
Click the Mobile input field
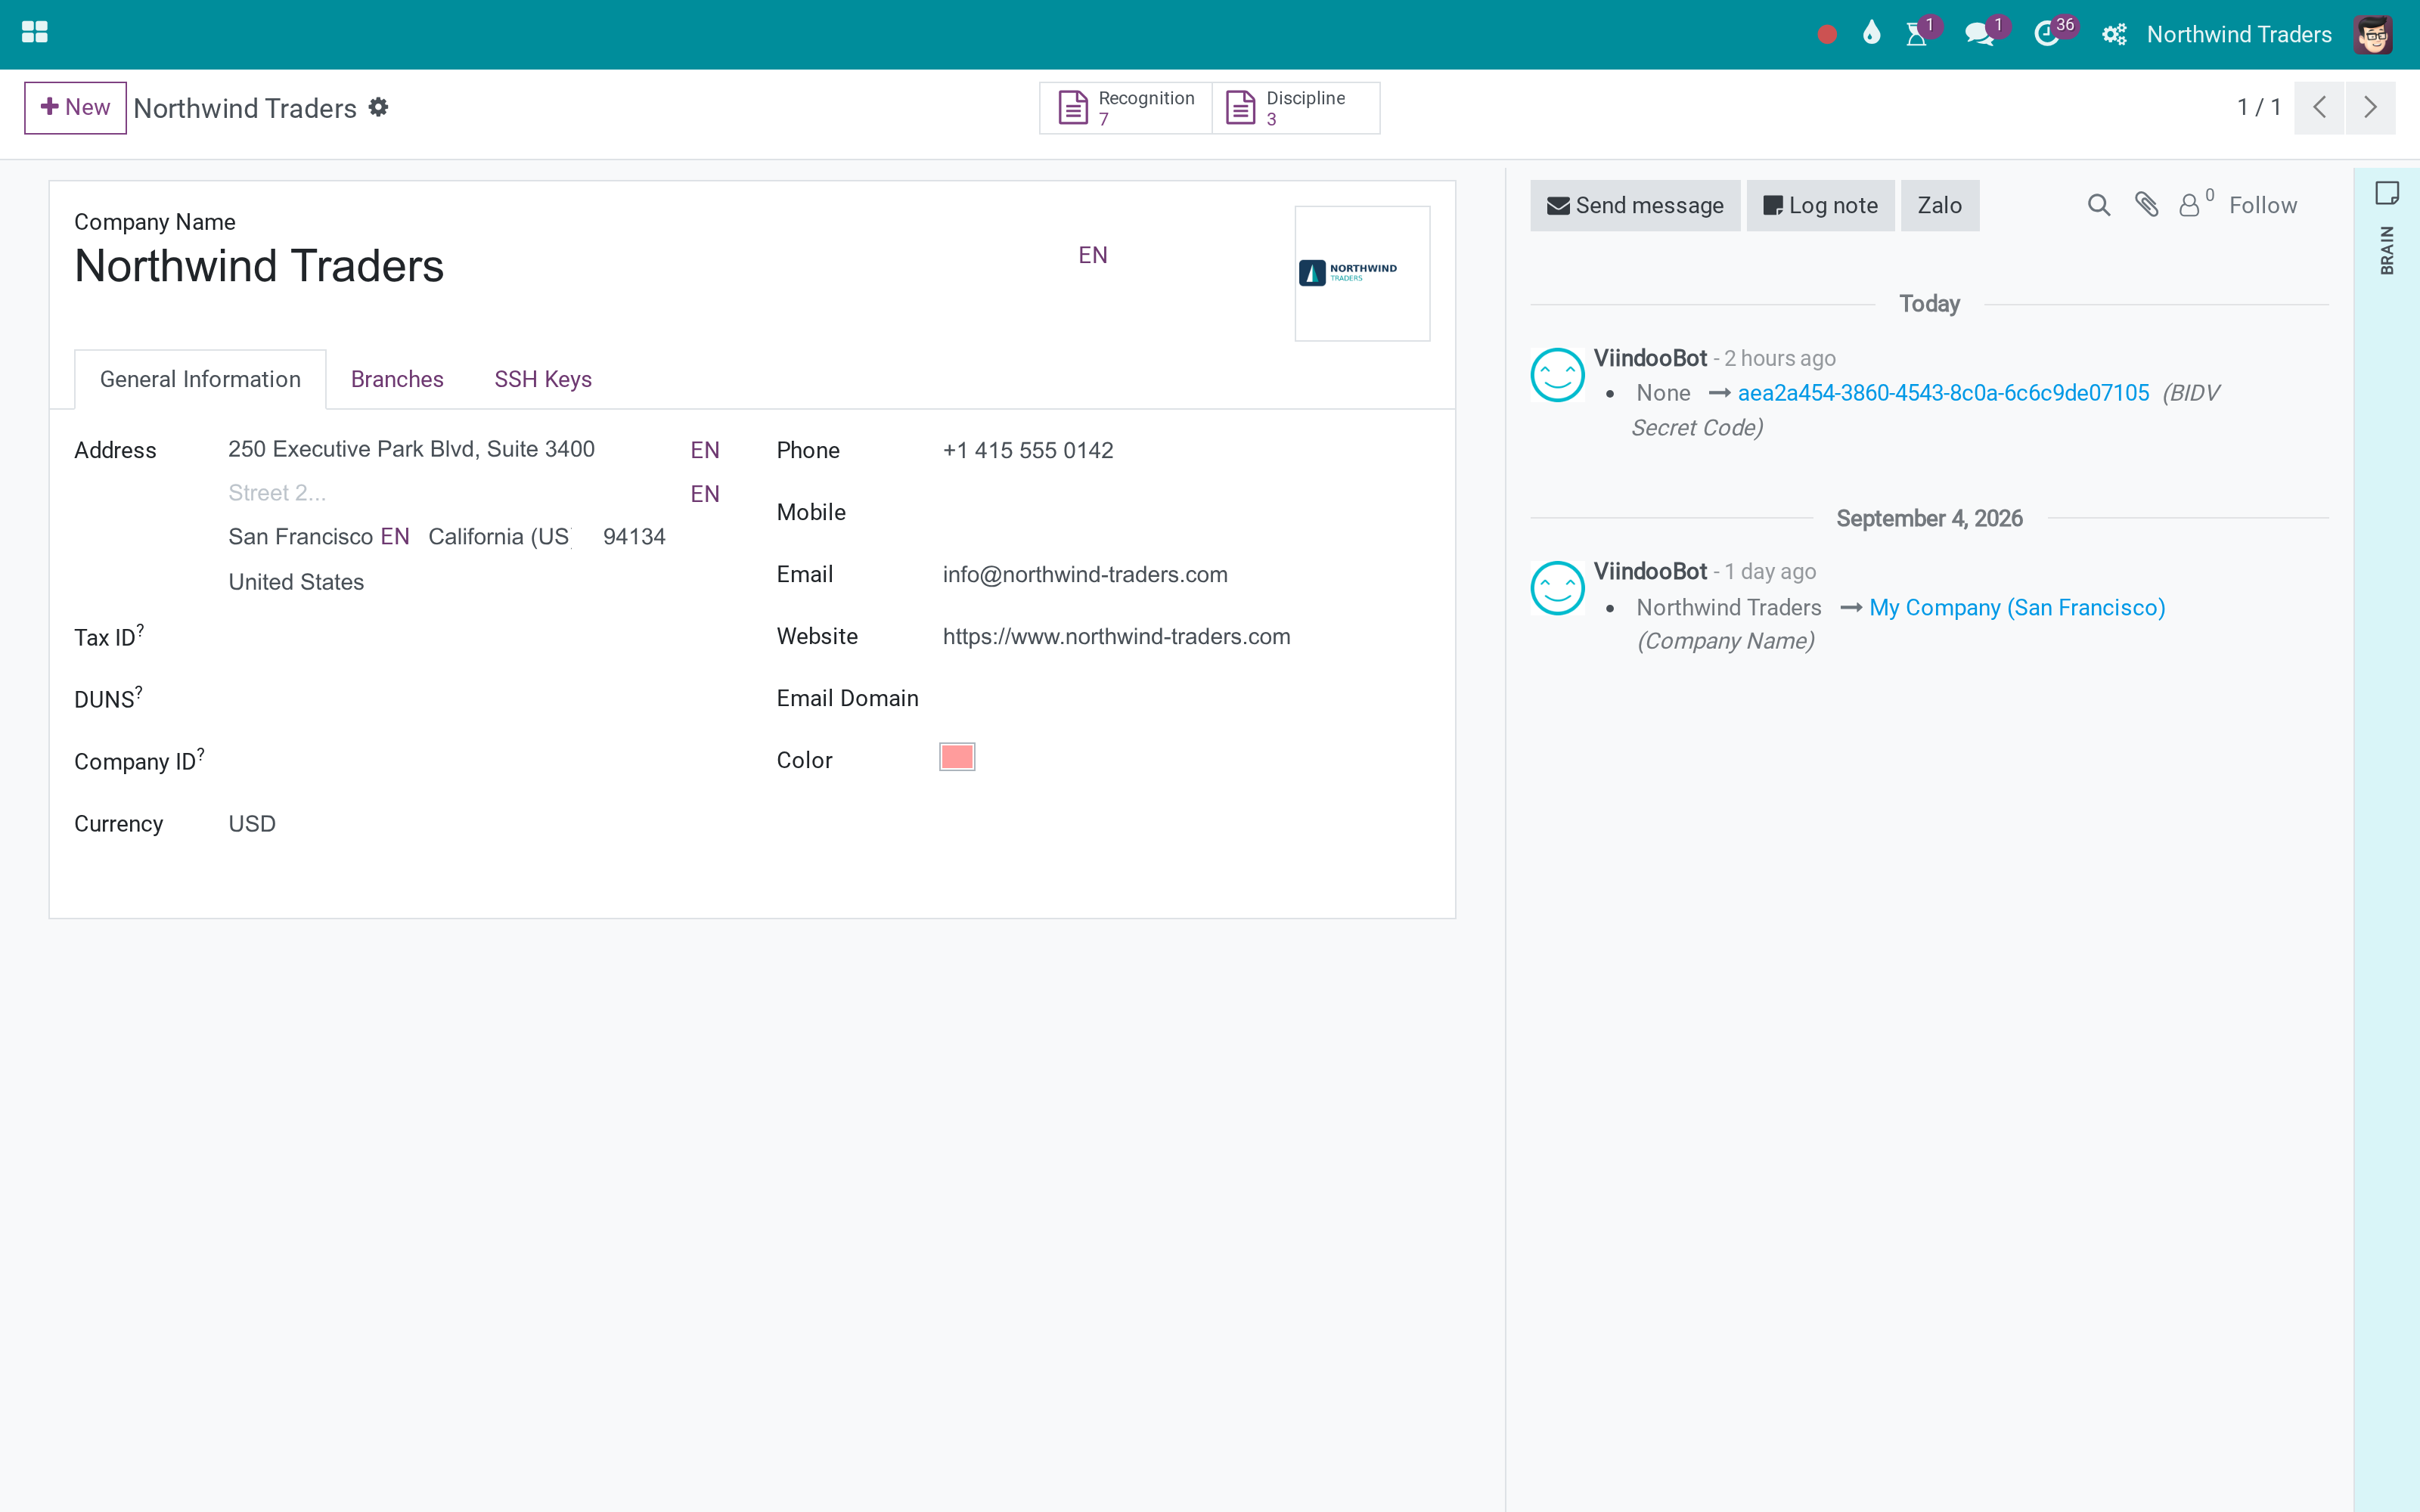[1186, 512]
